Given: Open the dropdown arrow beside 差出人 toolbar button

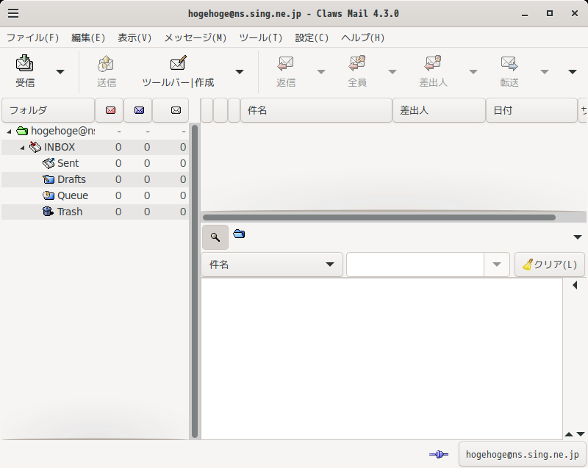Looking at the screenshot, I should 473,71.
